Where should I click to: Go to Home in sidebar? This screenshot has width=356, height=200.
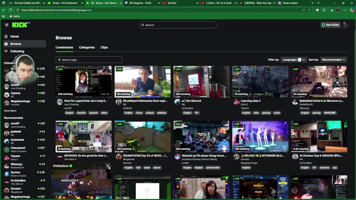pos(24,36)
